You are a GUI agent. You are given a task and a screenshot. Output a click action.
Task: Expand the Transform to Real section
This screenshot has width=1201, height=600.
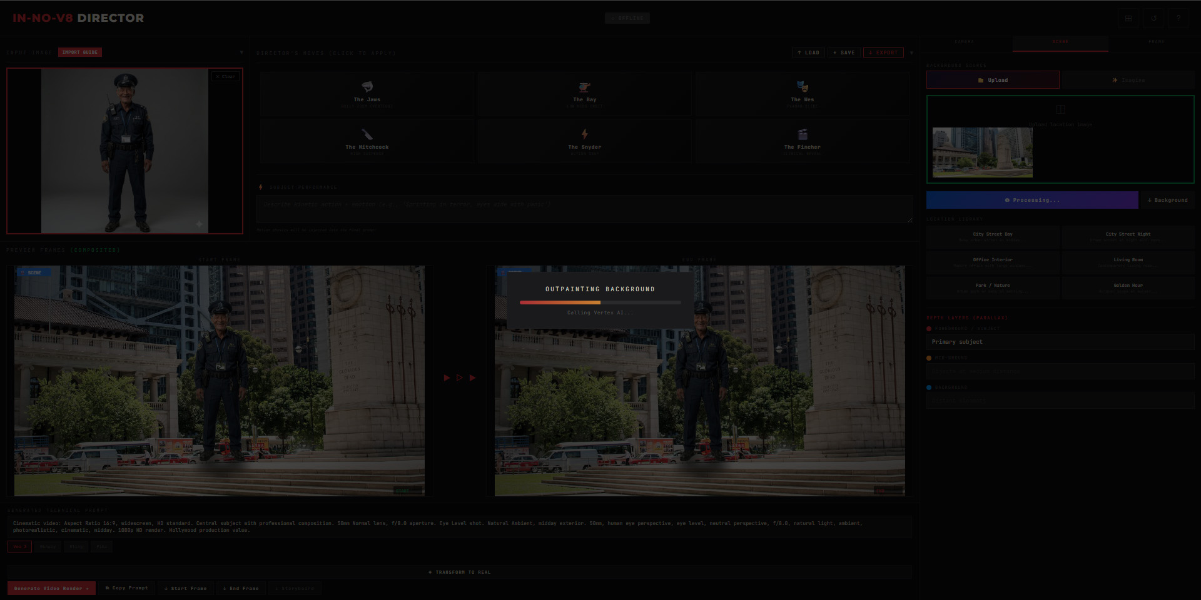[x=459, y=572]
